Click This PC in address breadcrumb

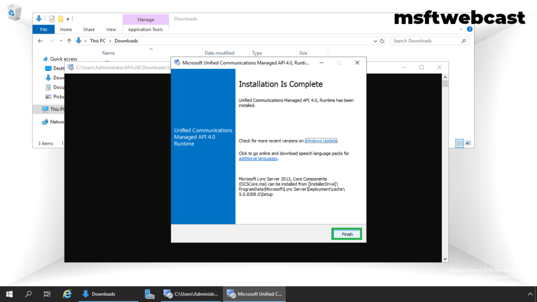[98, 41]
